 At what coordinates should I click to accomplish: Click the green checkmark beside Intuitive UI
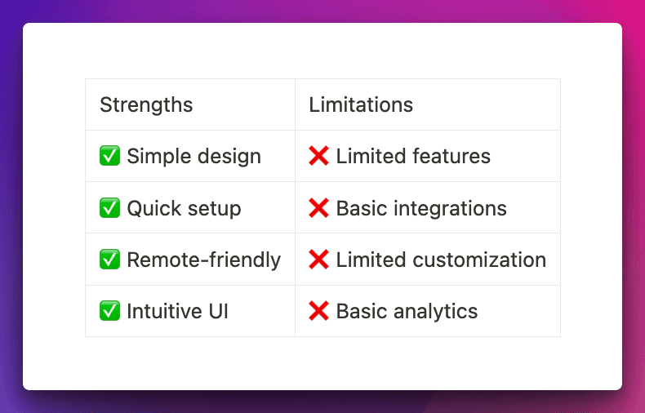[109, 311]
